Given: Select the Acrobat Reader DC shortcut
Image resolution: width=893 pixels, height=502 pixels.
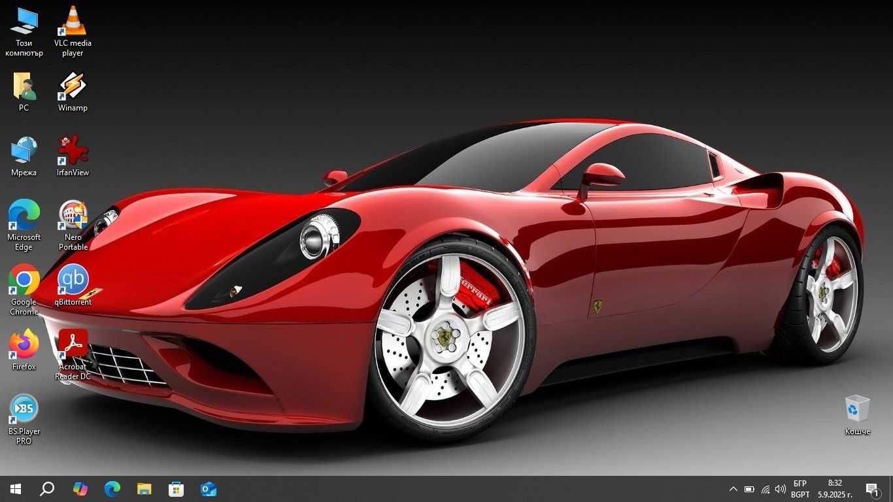Looking at the screenshot, I should click(x=73, y=355).
